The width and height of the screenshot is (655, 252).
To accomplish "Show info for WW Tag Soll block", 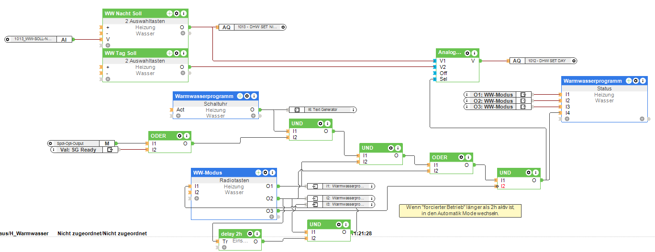I will (183, 53).
